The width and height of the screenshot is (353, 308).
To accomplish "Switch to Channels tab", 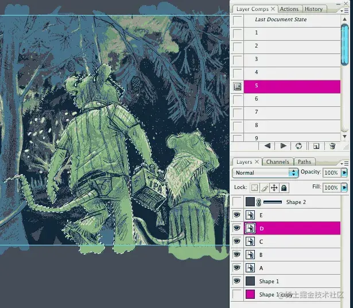I will pyautogui.click(x=278, y=162).
